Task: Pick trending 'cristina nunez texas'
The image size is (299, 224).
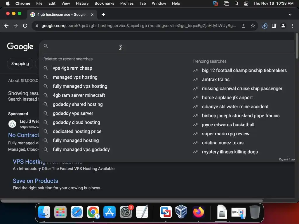Action: pyautogui.click(x=223, y=143)
